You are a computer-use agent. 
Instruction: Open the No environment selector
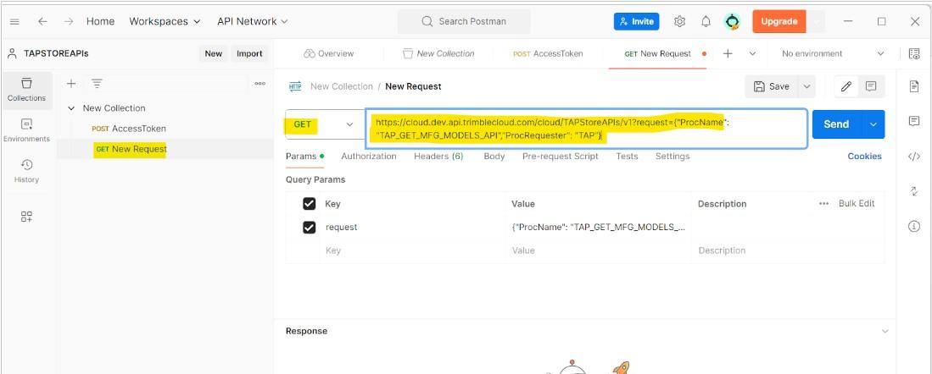tap(833, 53)
